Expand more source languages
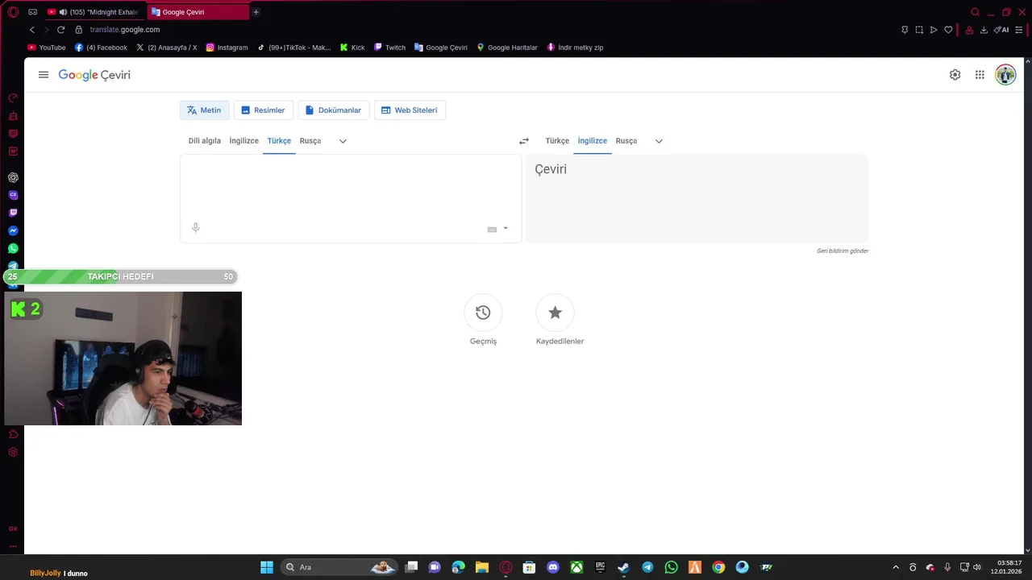1032x580 pixels. coord(343,141)
